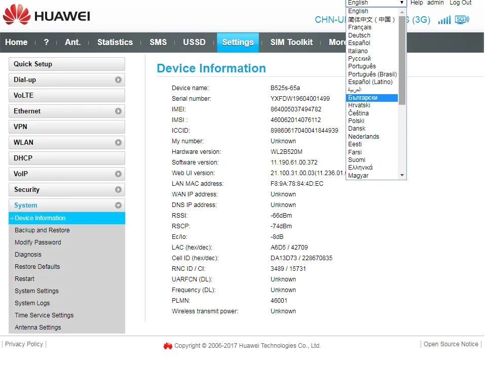The width and height of the screenshot is (486, 367).
Task: Switch to the Statistics tab
Action: pyautogui.click(x=115, y=42)
